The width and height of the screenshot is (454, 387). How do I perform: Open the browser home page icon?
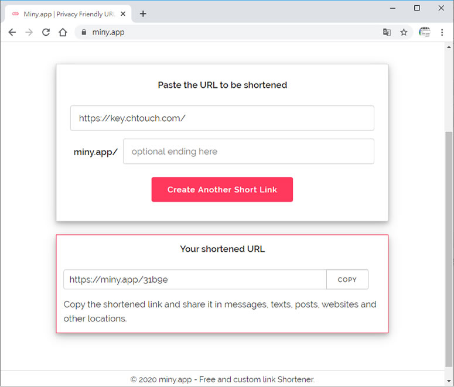tap(63, 32)
